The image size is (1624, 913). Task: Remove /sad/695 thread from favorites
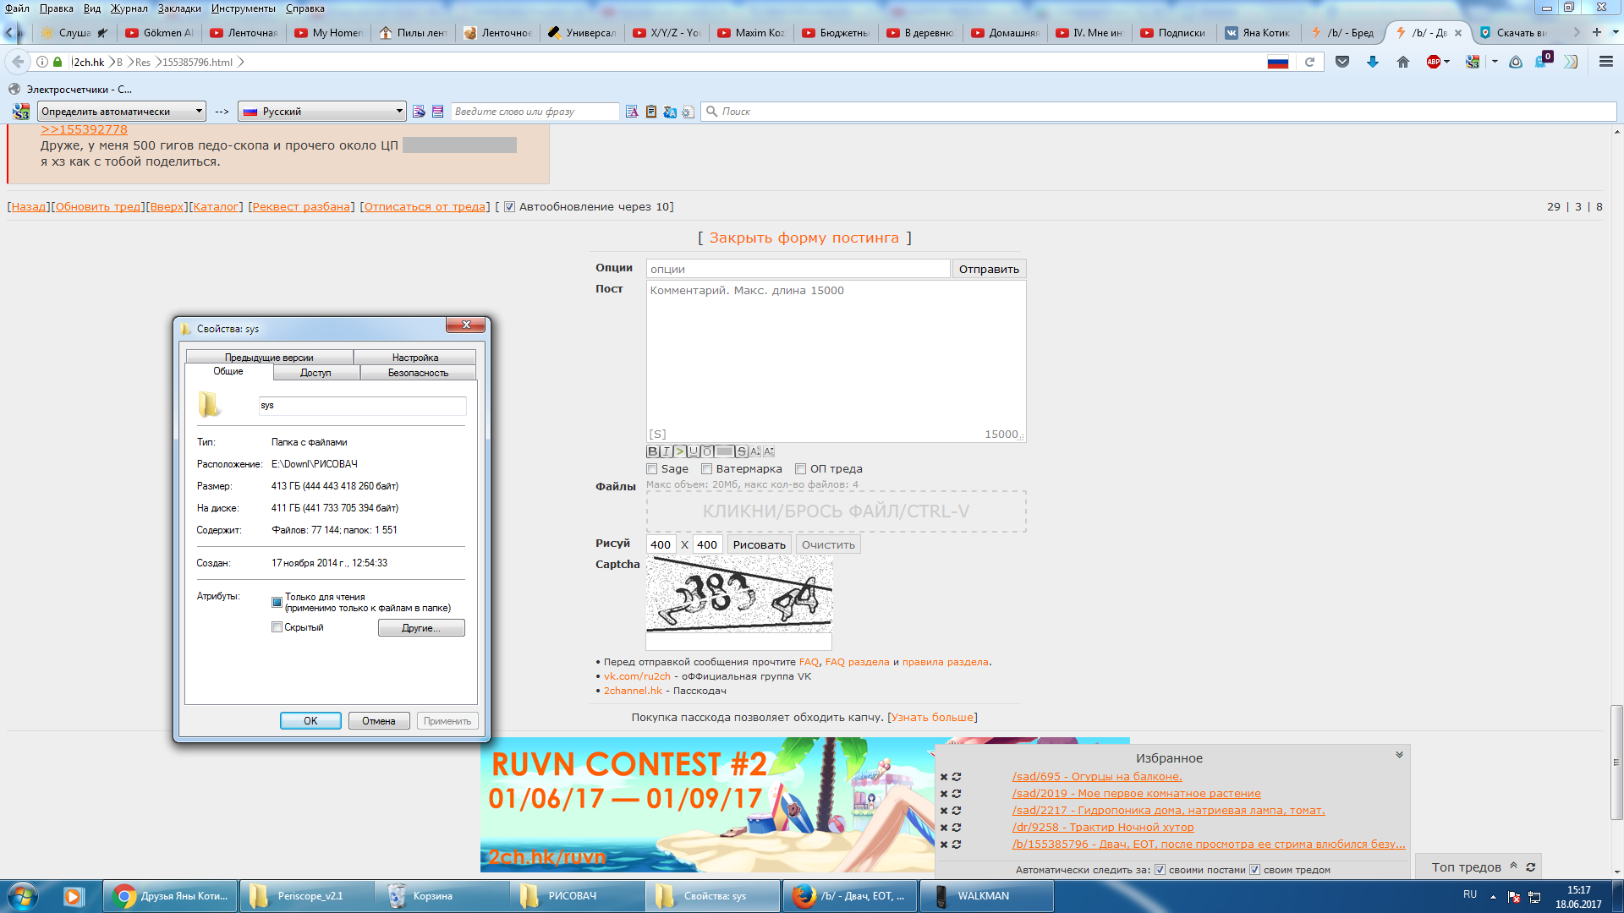pos(944,777)
